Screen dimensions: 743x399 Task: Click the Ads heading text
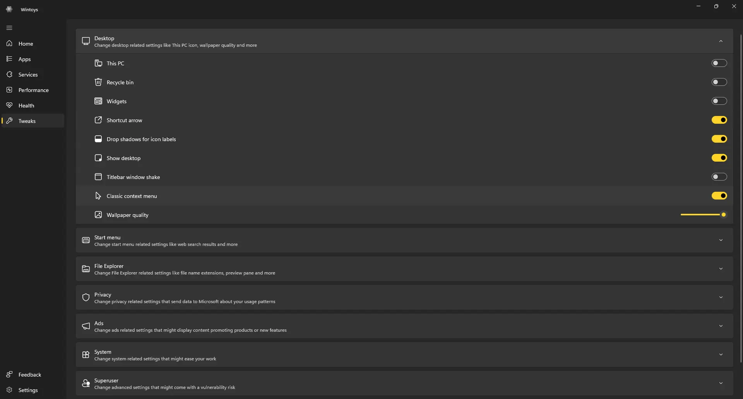[99, 323]
